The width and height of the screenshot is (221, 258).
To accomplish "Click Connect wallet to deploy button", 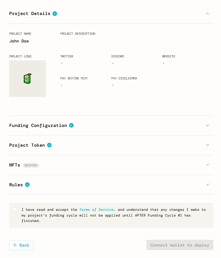I will point(180,245).
